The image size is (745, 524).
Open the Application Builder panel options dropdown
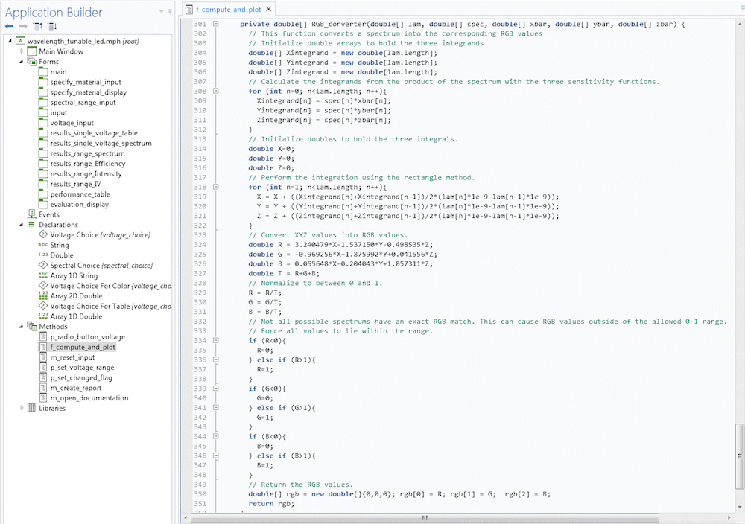(x=161, y=12)
